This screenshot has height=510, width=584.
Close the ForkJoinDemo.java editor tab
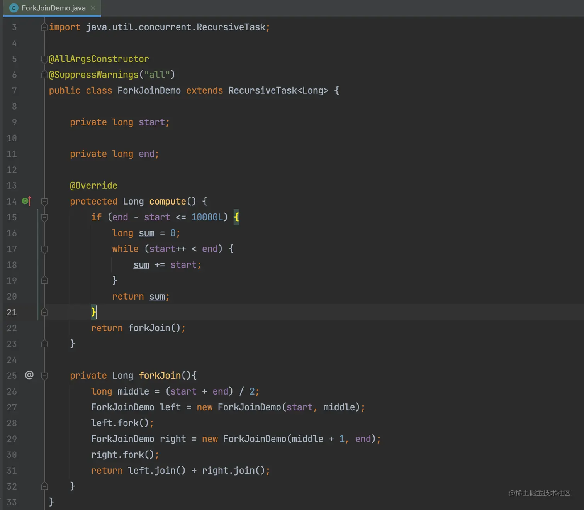[93, 8]
